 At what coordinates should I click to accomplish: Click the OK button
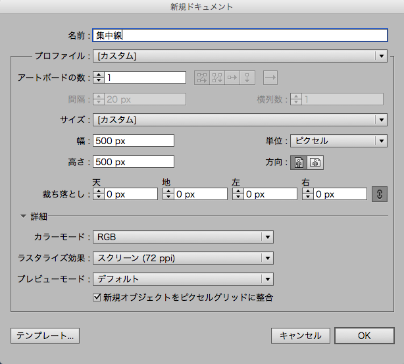(365, 336)
